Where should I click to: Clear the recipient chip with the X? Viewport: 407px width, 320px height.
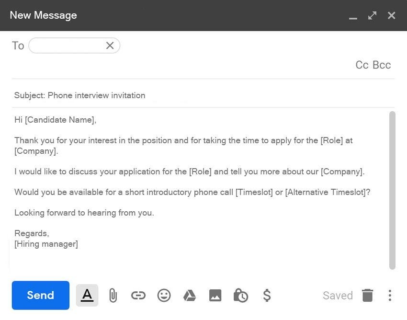(110, 46)
